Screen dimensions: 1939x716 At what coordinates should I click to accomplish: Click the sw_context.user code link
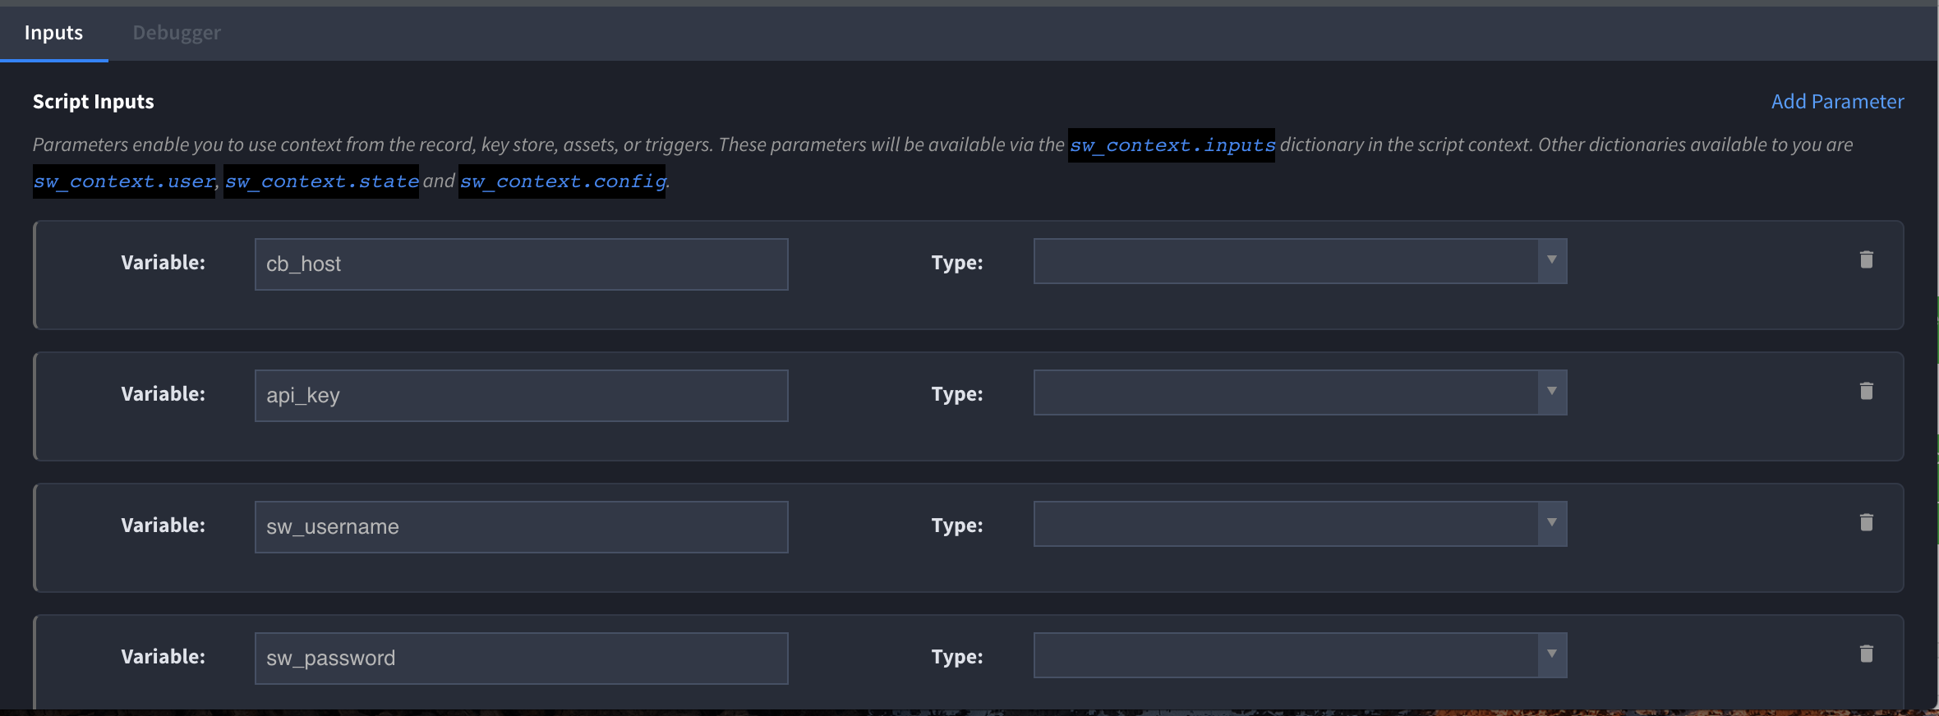pos(124,181)
